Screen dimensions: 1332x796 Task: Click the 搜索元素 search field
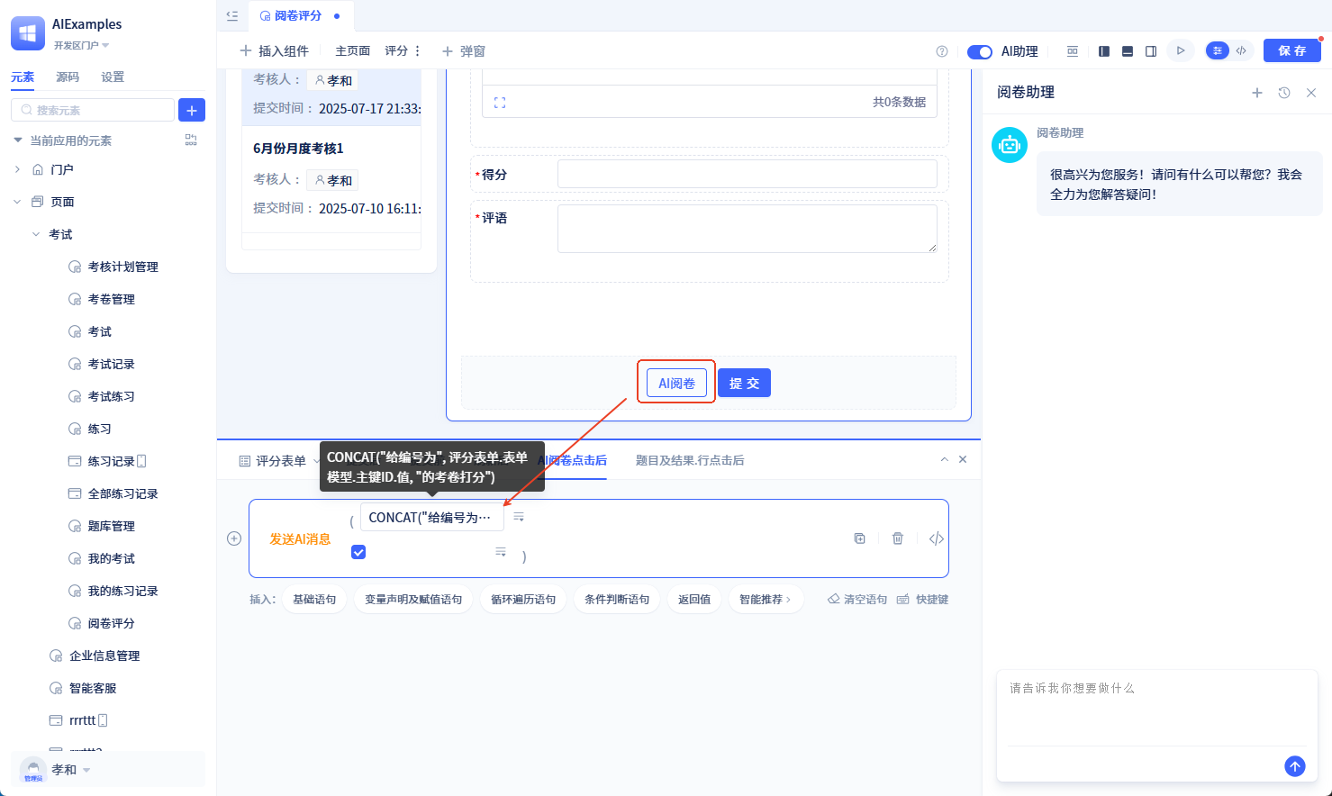click(93, 110)
